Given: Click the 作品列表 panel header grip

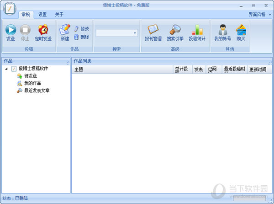Looking at the screenshot, I should [x=270, y=63].
